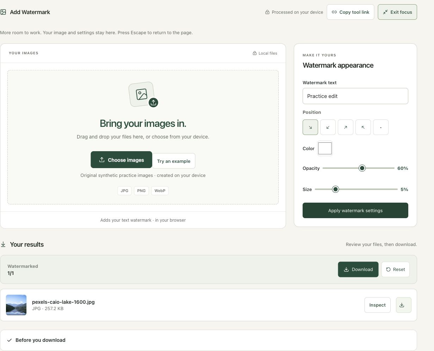The height and width of the screenshot is (351, 434).
Task: Download all watermarked results
Action: coord(358,269)
